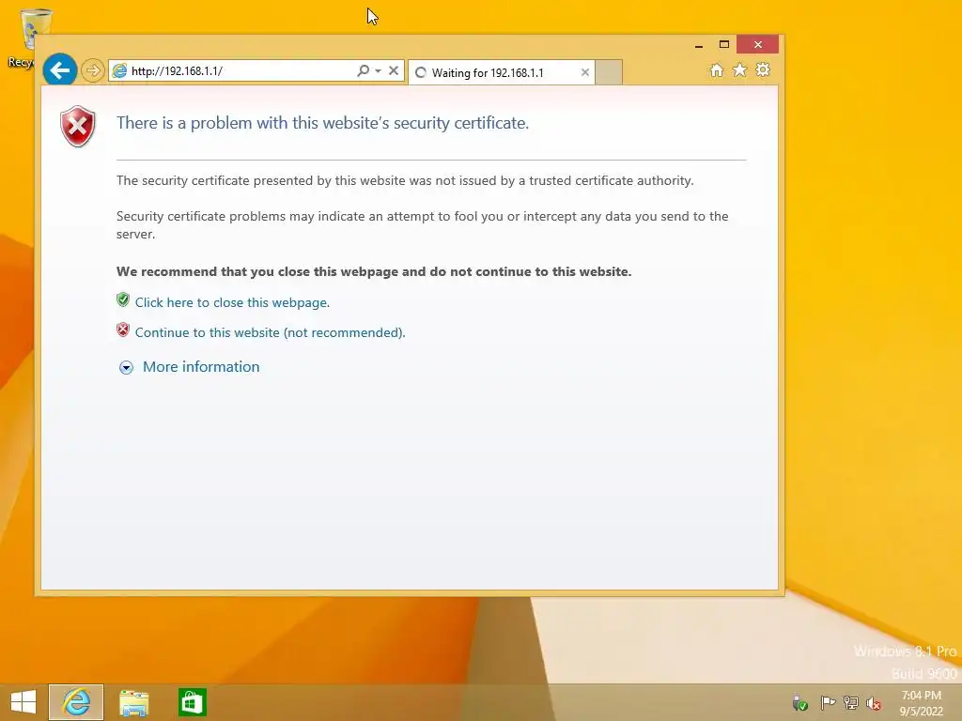Maximize the Internet Explorer window
Viewport: 962px width, 721px height.
(x=724, y=45)
